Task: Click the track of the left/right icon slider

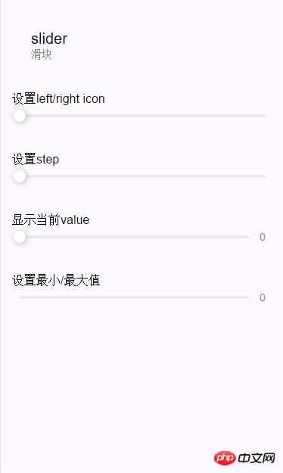Action: tap(142, 116)
